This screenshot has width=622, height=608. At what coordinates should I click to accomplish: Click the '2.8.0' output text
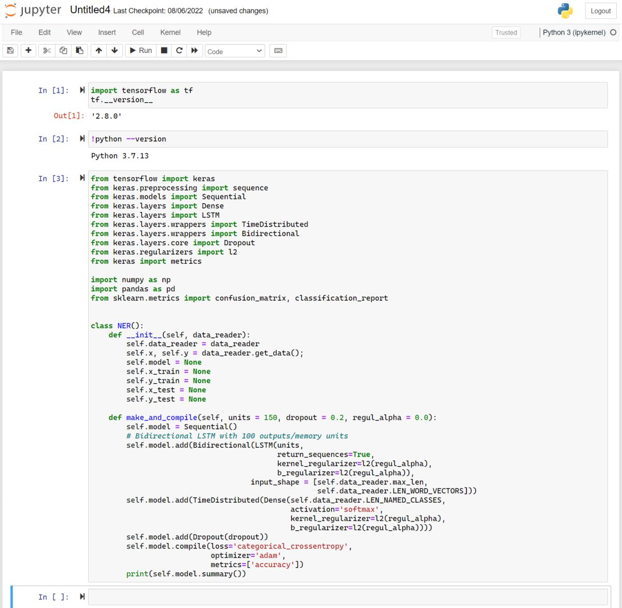(106, 116)
